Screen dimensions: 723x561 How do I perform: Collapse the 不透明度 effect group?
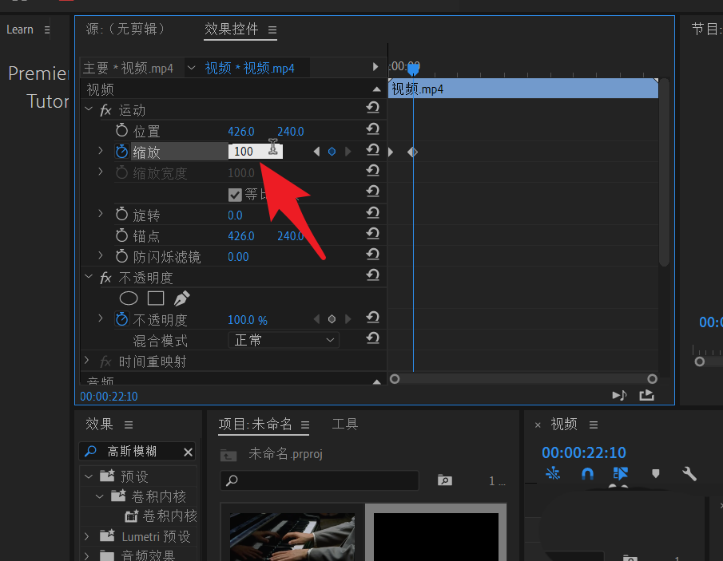89,277
